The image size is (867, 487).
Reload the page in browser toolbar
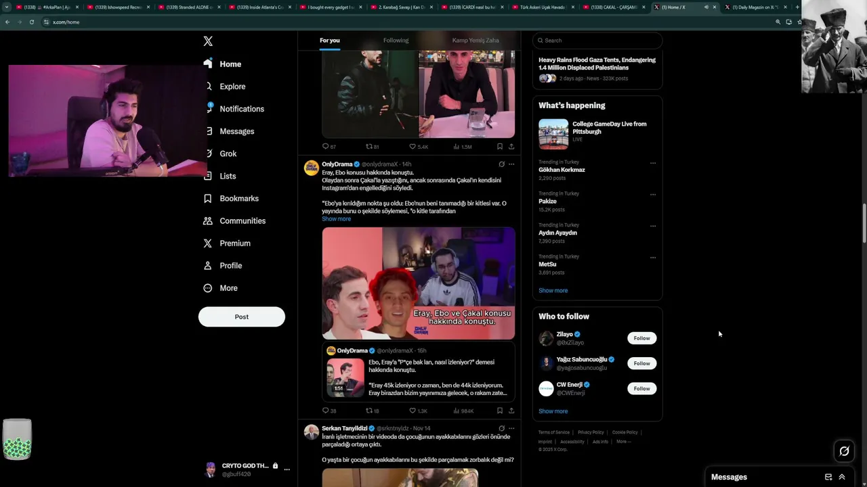coord(31,22)
